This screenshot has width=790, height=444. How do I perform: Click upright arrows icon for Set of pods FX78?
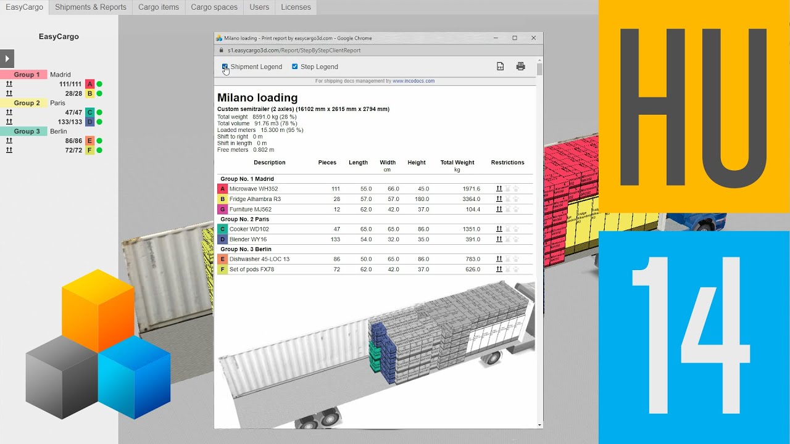pos(499,269)
